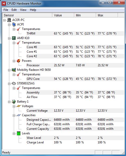
Task: Select the Full Charge Cap... row
Action: tap(75, 124)
